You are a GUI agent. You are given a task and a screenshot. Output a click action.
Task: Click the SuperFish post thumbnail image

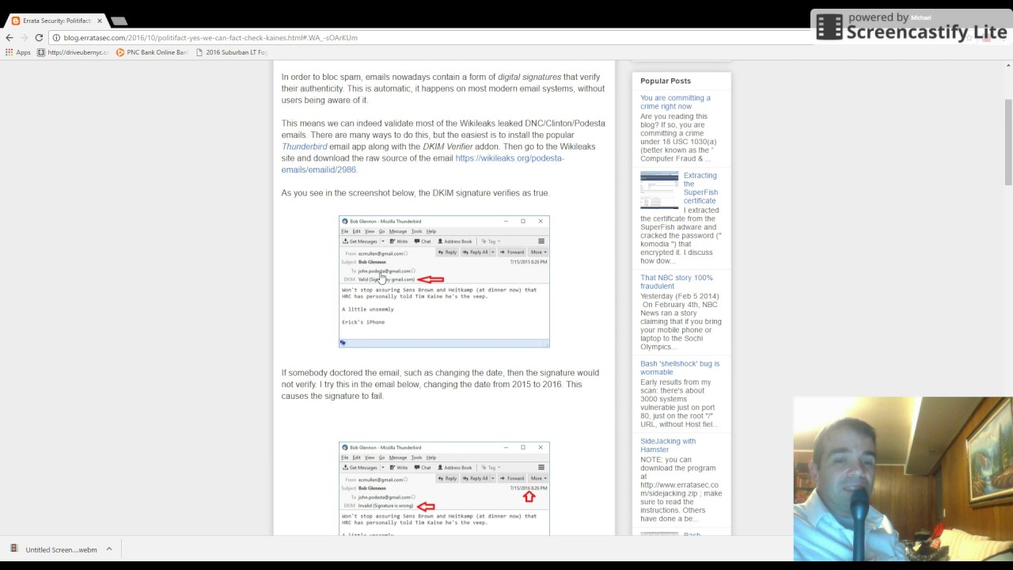tap(659, 190)
